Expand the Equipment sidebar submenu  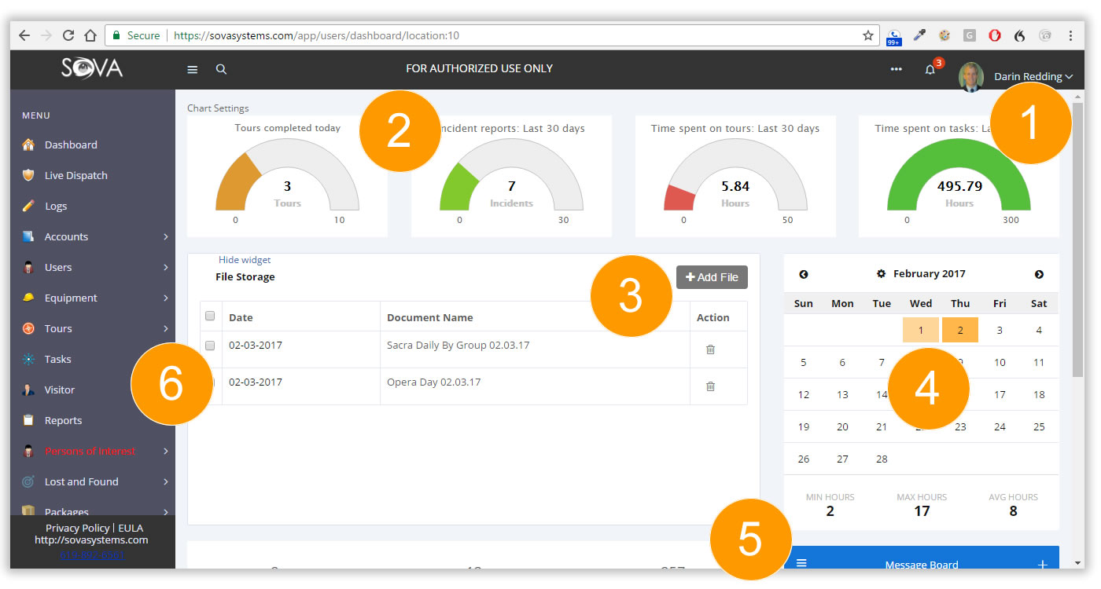(x=166, y=298)
